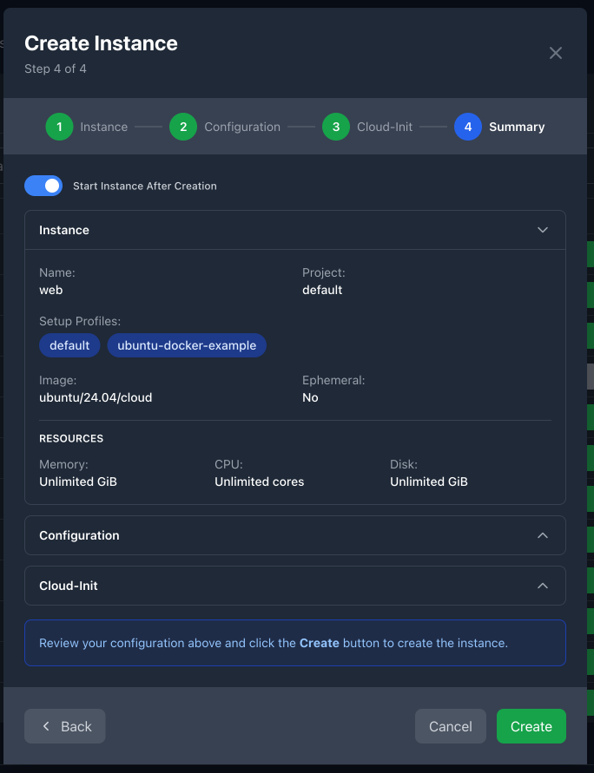
Task: Click the Create button
Action: point(531,726)
